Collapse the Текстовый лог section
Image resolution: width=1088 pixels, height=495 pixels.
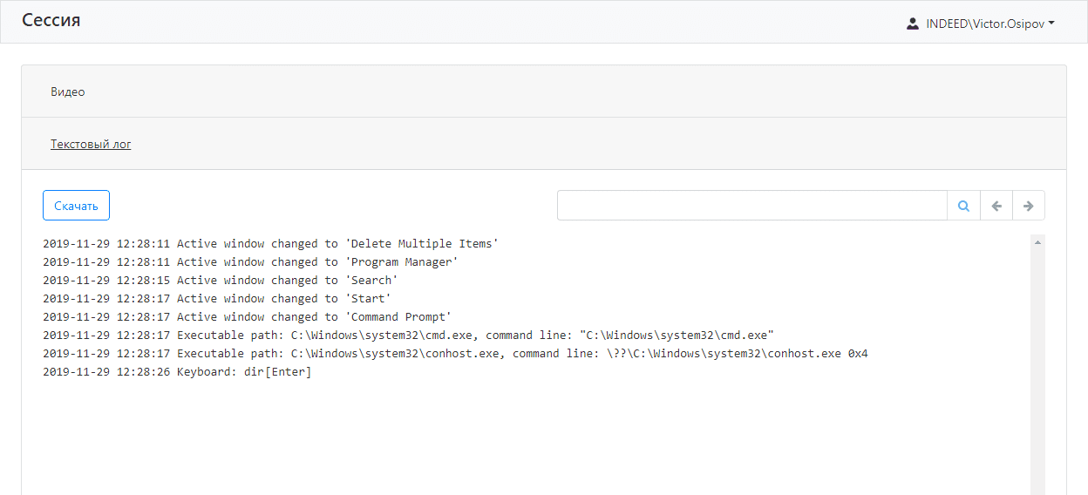coord(91,144)
